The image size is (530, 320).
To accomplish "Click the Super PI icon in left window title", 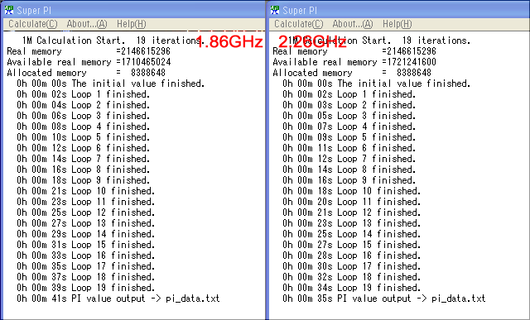I will 9,10.
